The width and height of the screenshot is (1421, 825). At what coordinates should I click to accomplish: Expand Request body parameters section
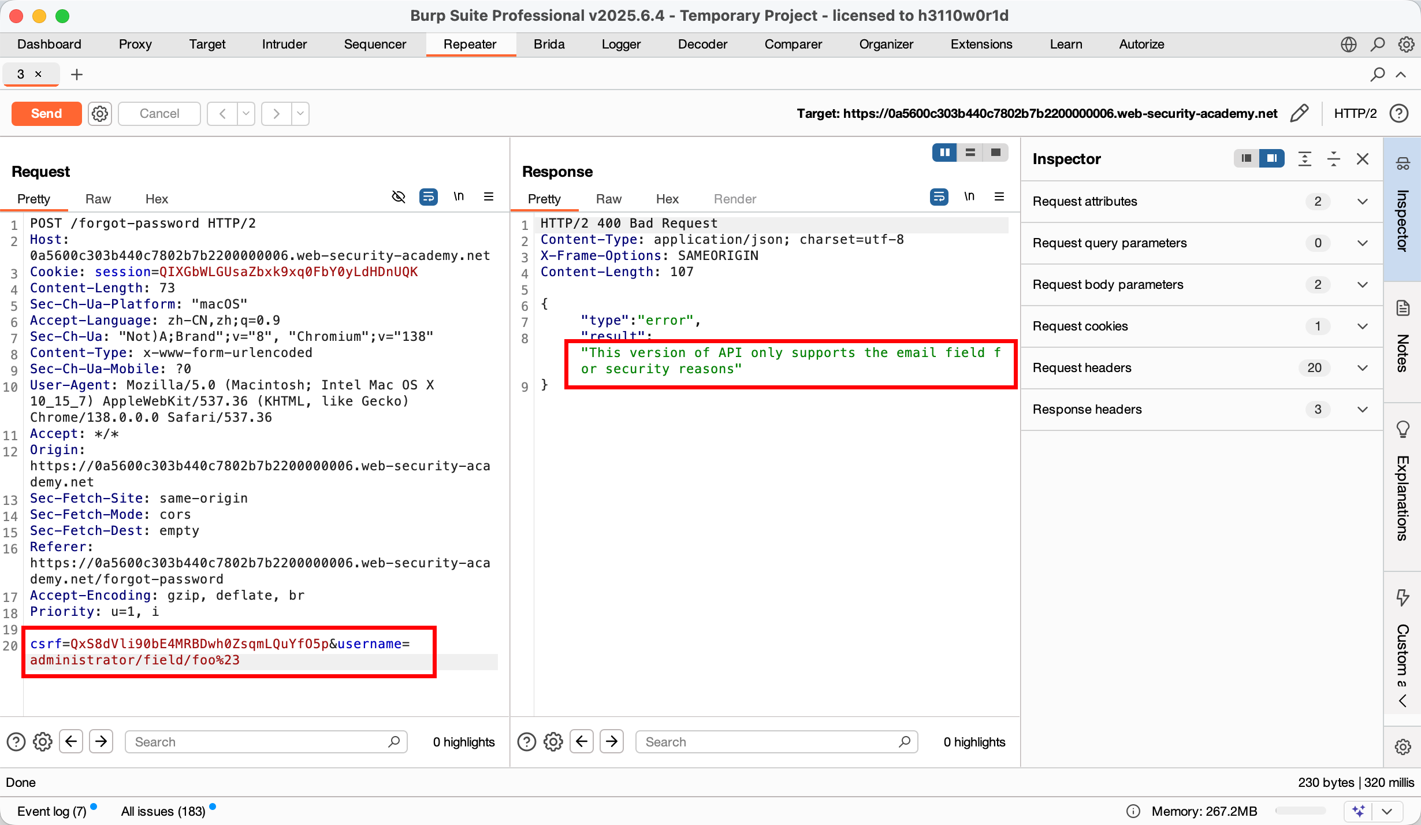1363,284
